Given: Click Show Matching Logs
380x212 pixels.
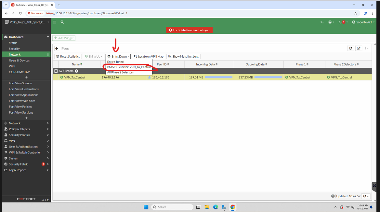Looking at the screenshot, I should [x=183, y=57].
